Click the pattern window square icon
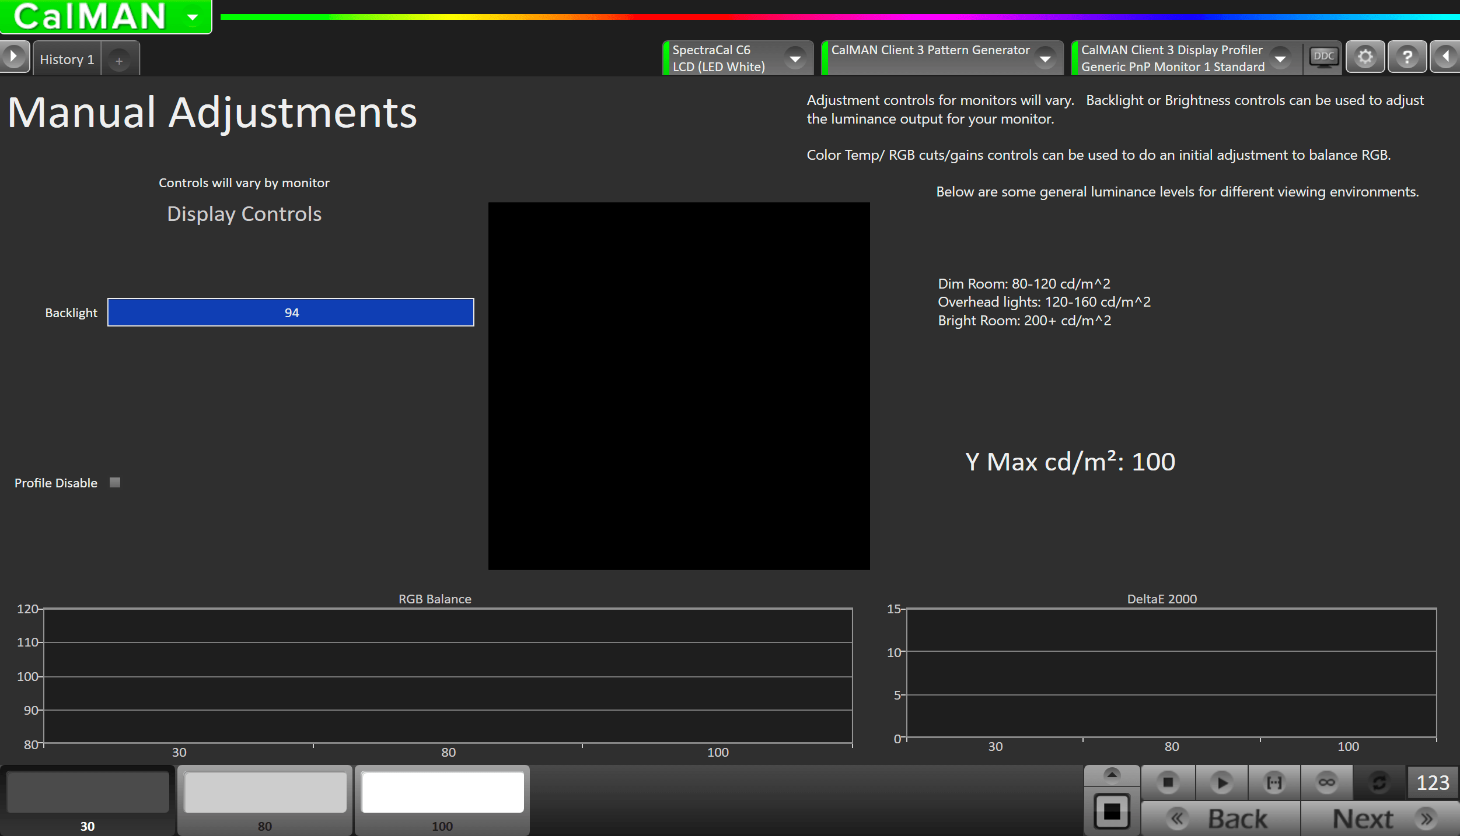This screenshot has width=1460, height=836. coord(1112,811)
